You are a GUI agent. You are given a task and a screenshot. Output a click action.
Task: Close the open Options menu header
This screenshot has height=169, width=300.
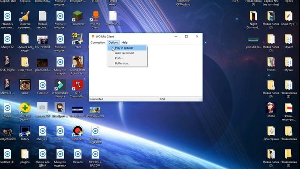(113, 42)
